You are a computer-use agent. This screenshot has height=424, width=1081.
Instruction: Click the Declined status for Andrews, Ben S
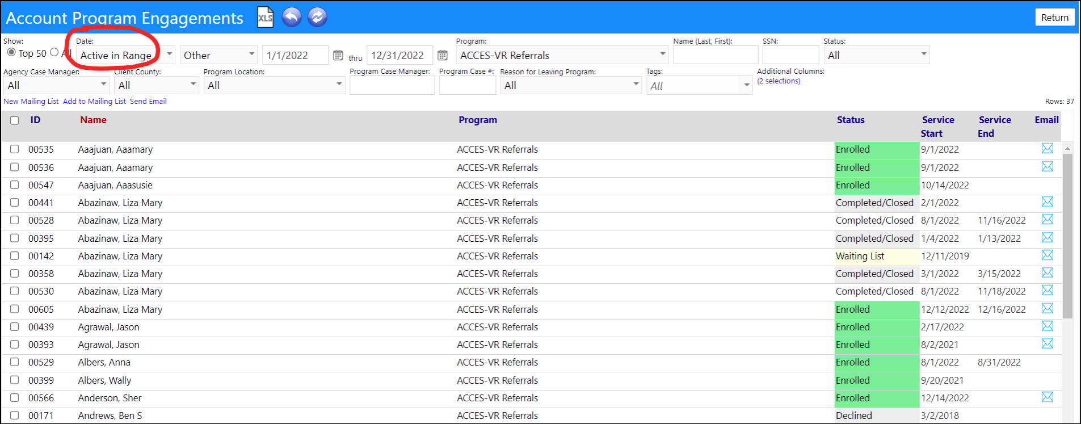[x=877, y=415]
